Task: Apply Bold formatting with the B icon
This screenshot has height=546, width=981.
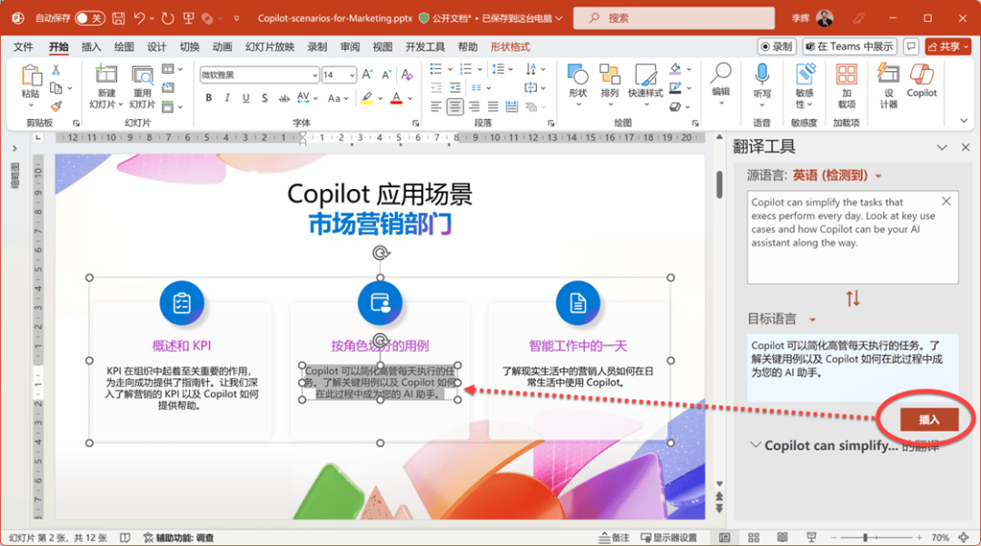Action: coord(208,97)
